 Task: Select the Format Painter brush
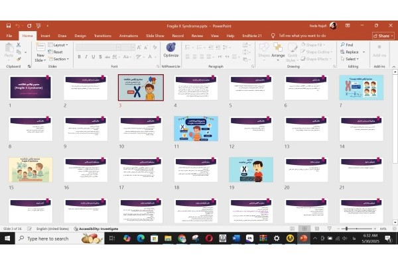(19, 59)
